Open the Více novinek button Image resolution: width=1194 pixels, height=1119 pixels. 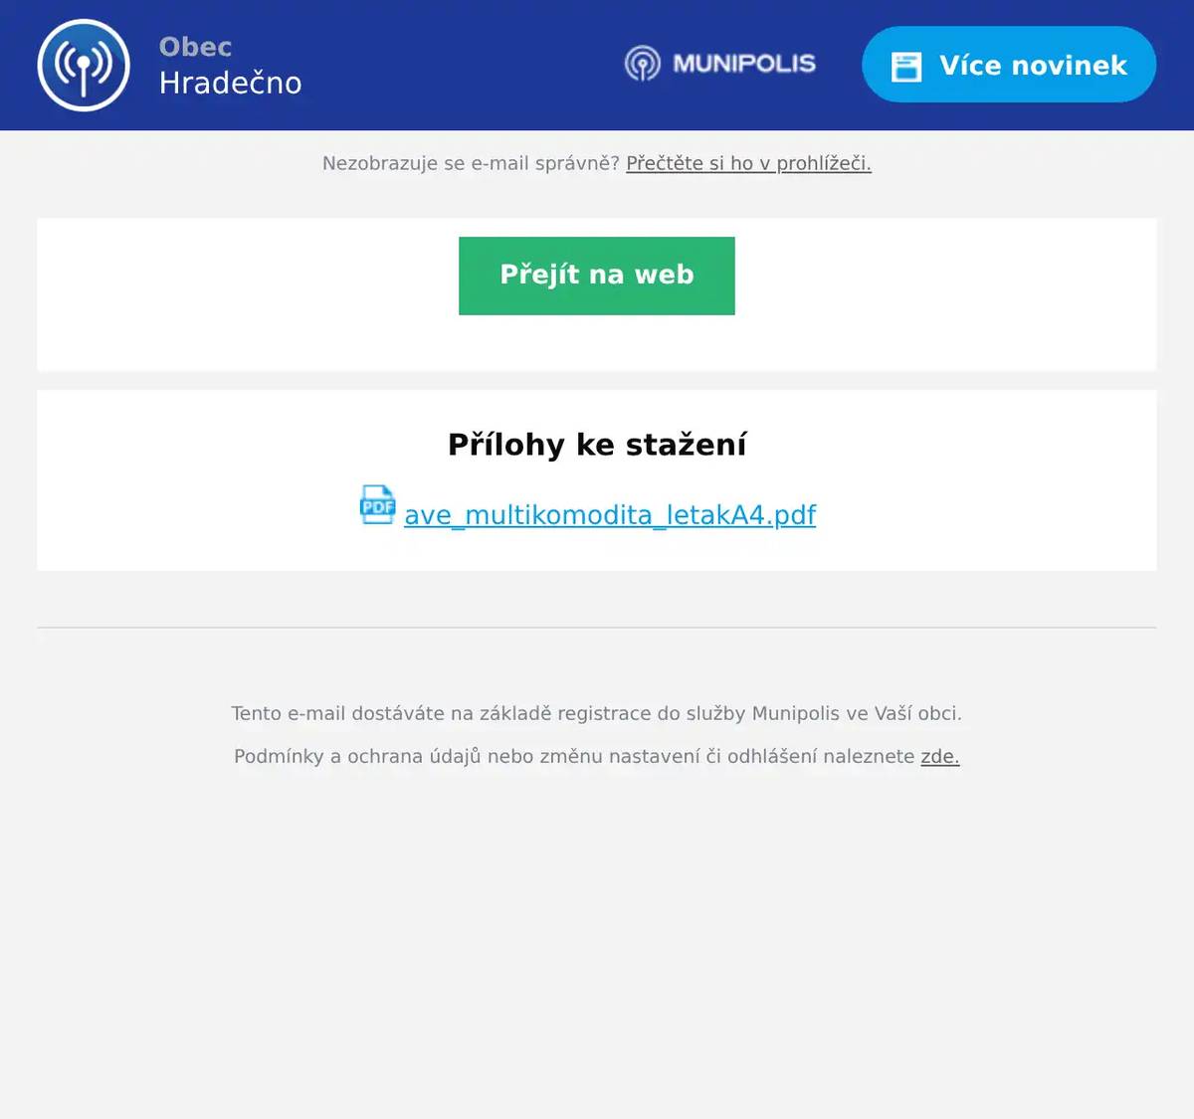[1009, 65]
